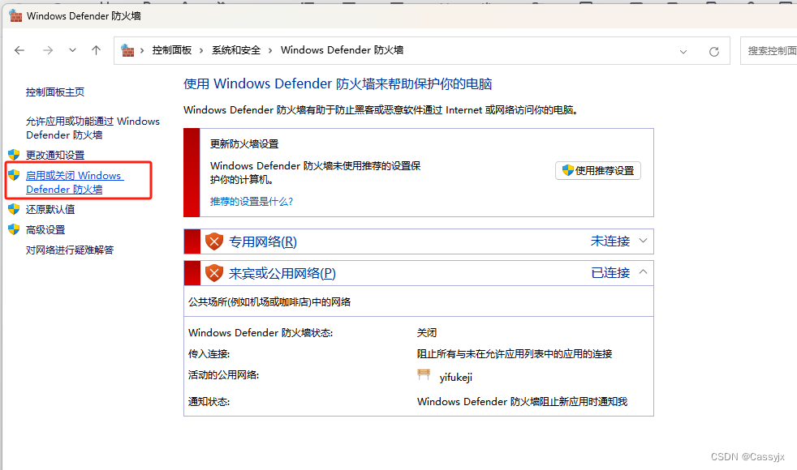
Task: Click page heading 使用 Windows Defender 防火墙来帮助保护你的电脑
Action: tap(338, 83)
